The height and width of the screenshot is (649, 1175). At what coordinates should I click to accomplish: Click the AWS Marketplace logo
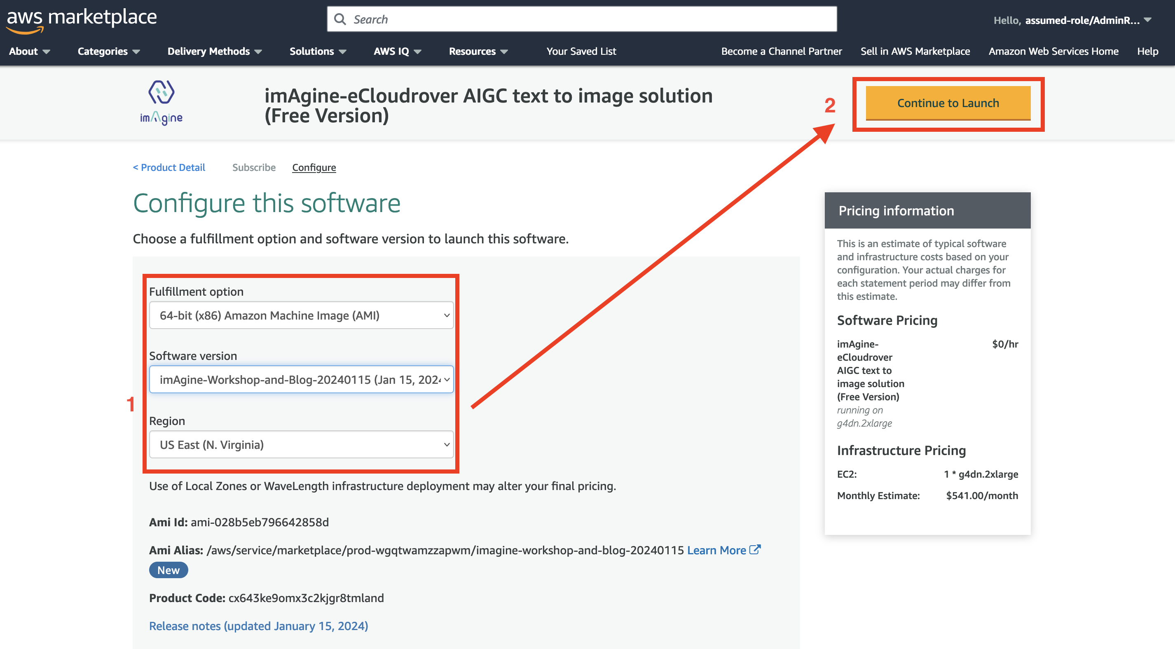(x=82, y=20)
